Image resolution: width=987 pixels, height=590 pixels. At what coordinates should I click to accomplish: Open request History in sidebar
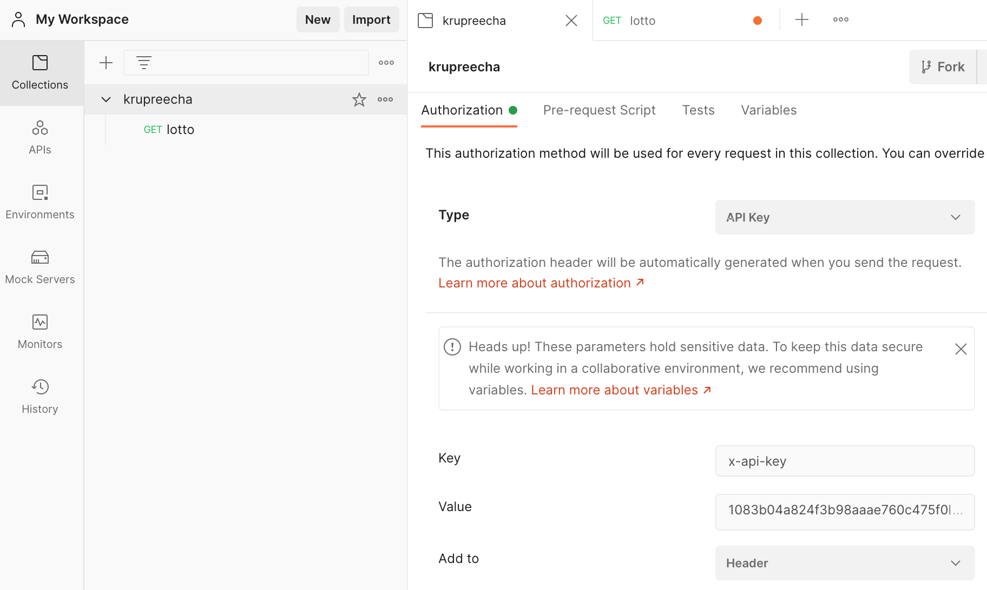click(40, 397)
